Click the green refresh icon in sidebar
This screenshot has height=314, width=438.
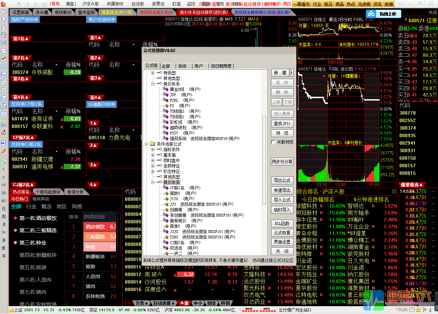(4, 161)
